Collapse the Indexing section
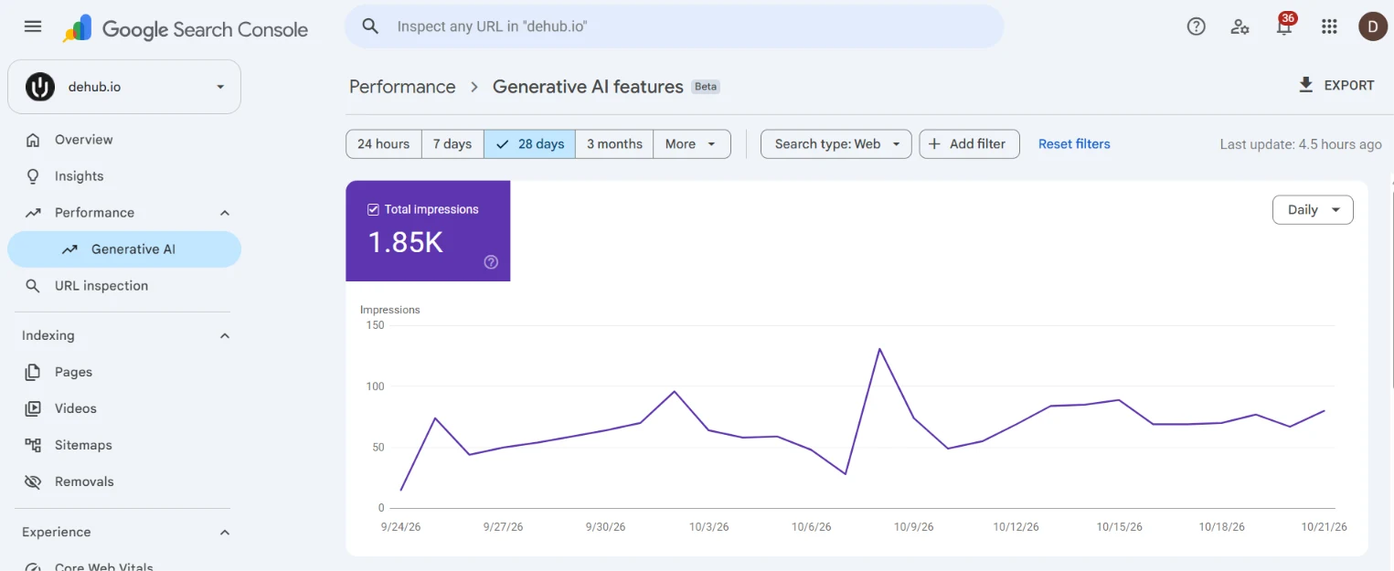 coord(225,335)
